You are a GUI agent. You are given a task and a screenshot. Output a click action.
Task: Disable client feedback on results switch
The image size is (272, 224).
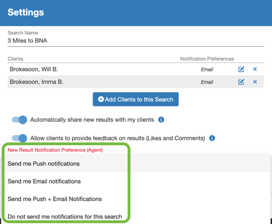pos(20,138)
